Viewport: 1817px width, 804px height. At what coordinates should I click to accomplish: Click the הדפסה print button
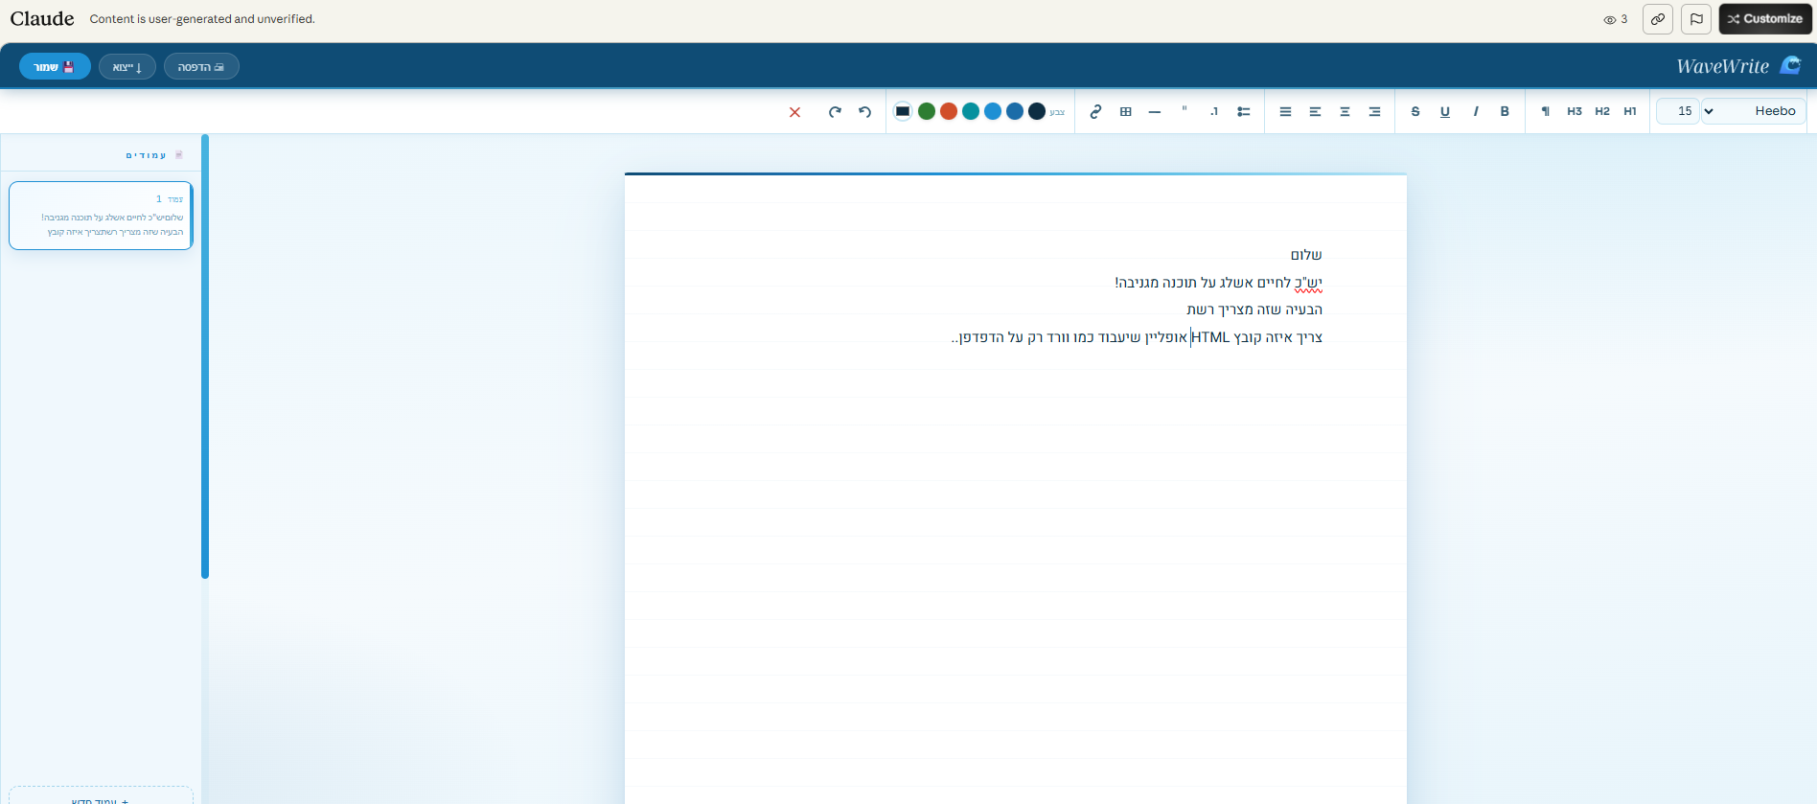(201, 66)
